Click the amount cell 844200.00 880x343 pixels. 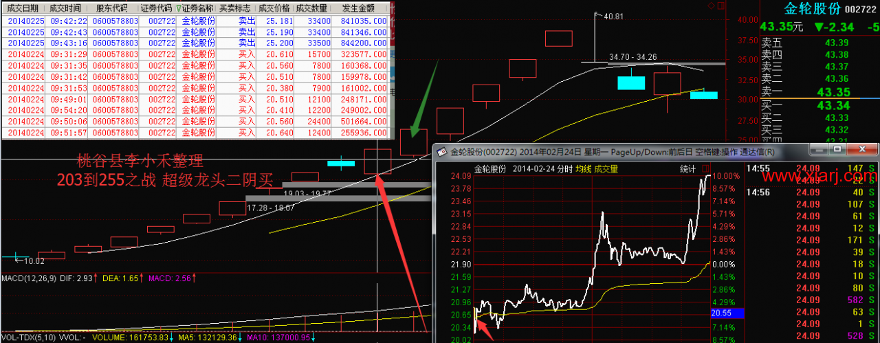point(364,43)
